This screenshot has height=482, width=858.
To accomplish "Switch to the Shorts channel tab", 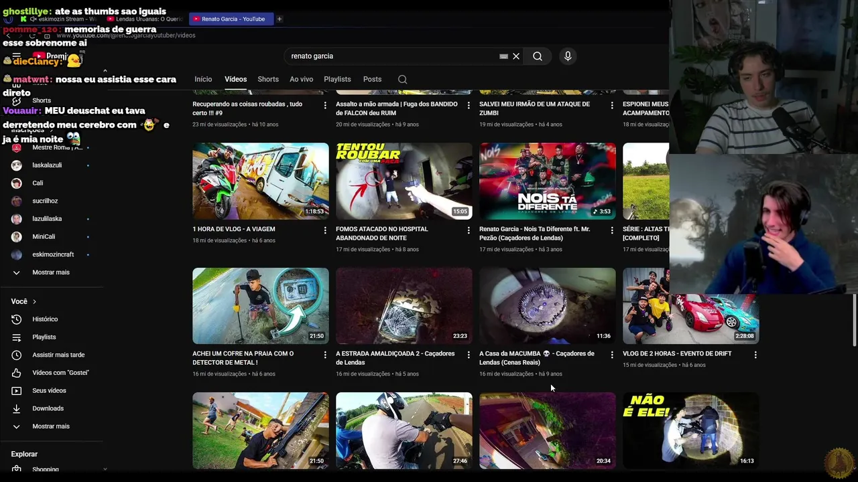I will pyautogui.click(x=268, y=79).
